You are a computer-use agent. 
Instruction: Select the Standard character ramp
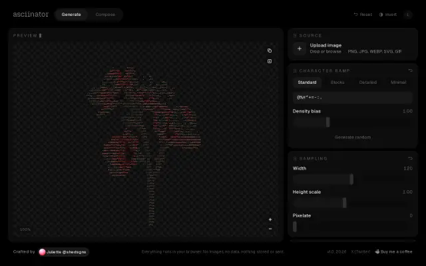tap(307, 82)
